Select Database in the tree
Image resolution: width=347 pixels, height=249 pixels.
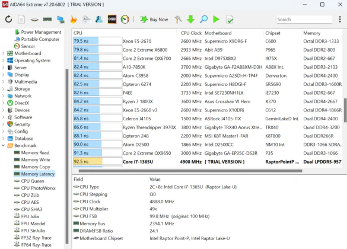pyautogui.click(x=20, y=138)
